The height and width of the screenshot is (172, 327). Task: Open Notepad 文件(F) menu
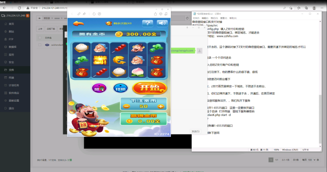tap(196, 18)
